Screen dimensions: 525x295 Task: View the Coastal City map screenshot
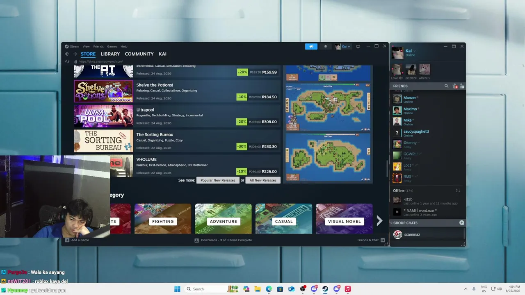[328, 107]
